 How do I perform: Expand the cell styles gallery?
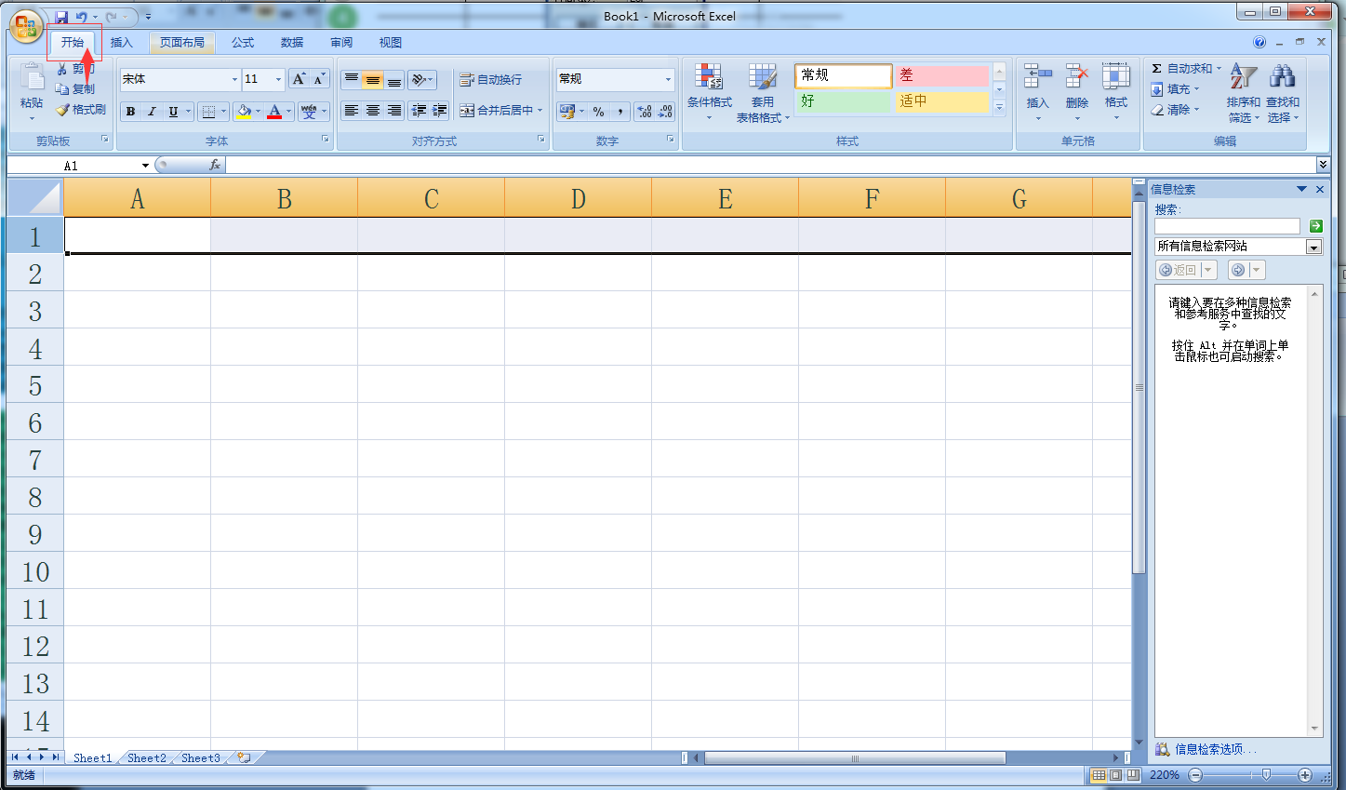(1000, 108)
